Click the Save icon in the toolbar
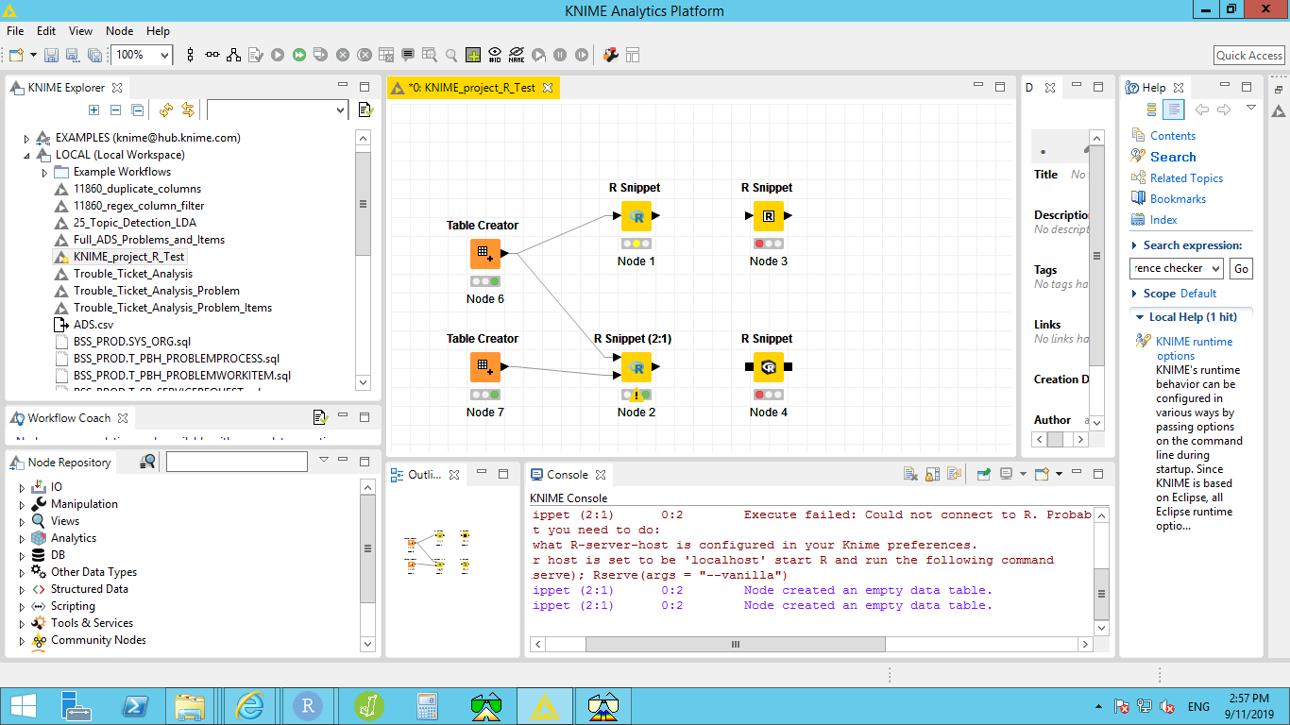The height and width of the screenshot is (725, 1290). [52, 55]
